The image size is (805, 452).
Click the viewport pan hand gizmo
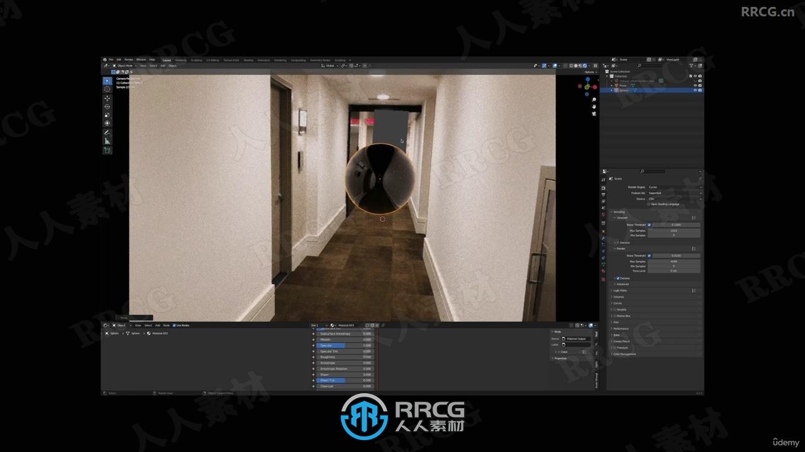point(594,107)
